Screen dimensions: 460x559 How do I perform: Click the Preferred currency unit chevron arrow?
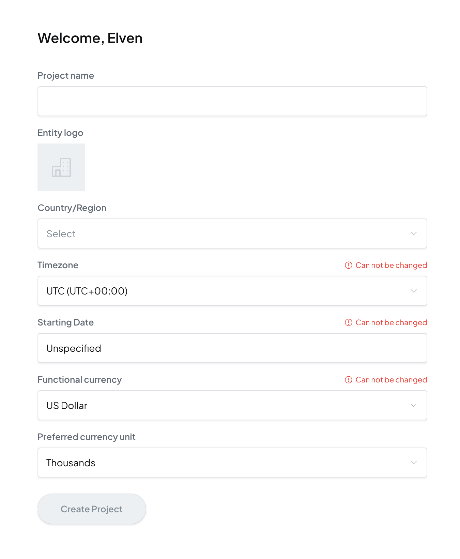click(x=413, y=463)
